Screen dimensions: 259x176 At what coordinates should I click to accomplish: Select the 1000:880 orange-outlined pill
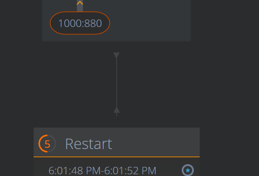80,23
